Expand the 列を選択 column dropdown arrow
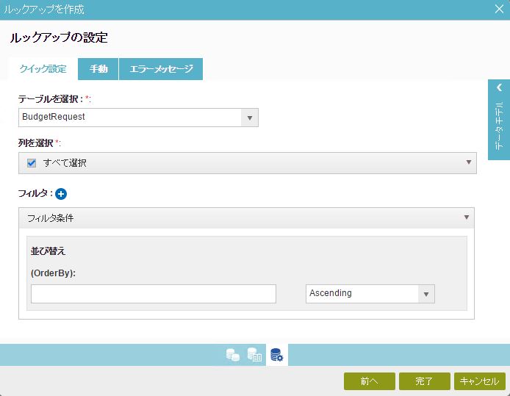Screen dimensions: 510x396 pos(469,162)
